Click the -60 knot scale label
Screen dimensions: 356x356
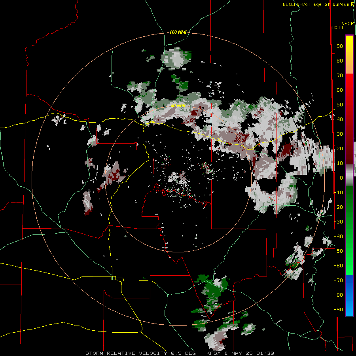(x=338, y=266)
